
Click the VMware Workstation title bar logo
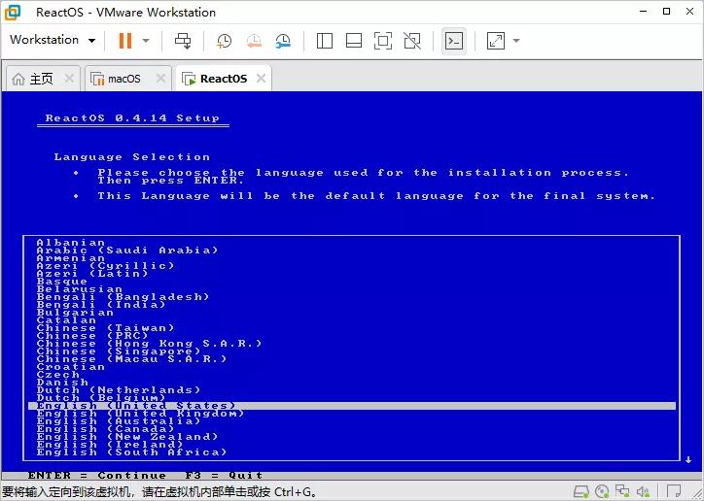point(13,12)
